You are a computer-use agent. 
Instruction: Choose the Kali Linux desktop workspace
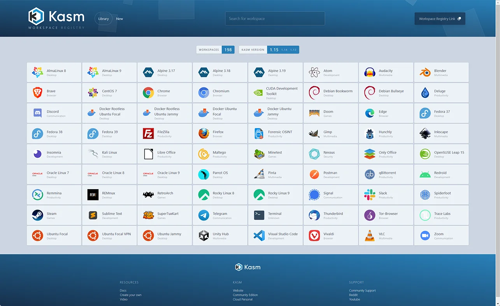pyautogui.click(x=109, y=154)
